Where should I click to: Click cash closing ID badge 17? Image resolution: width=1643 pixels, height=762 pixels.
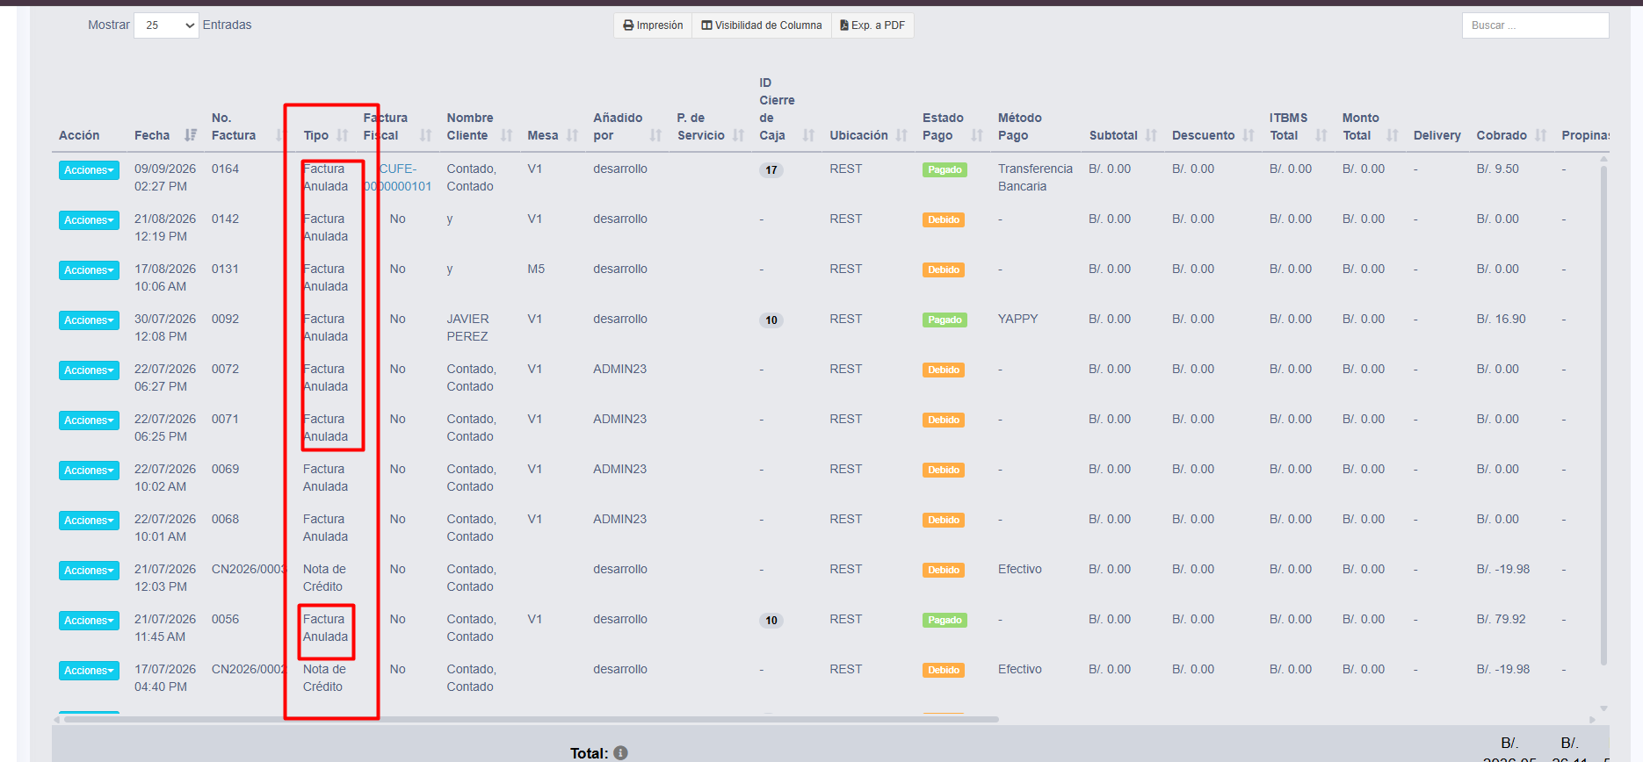pos(771,170)
